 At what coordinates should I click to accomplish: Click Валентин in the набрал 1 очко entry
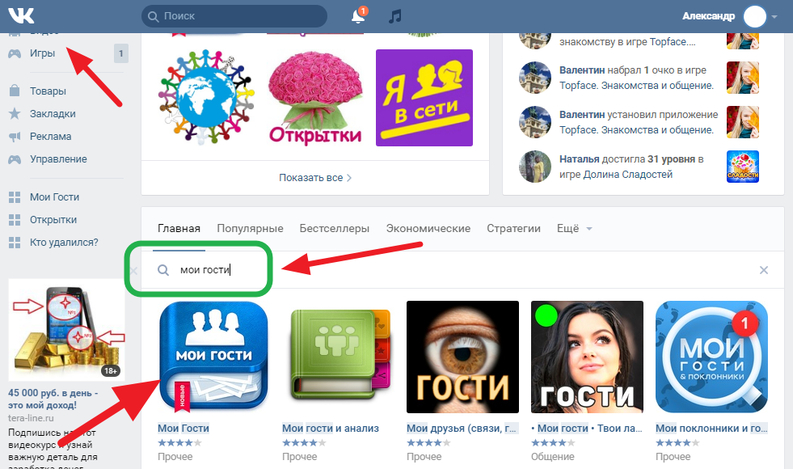pos(582,70)
